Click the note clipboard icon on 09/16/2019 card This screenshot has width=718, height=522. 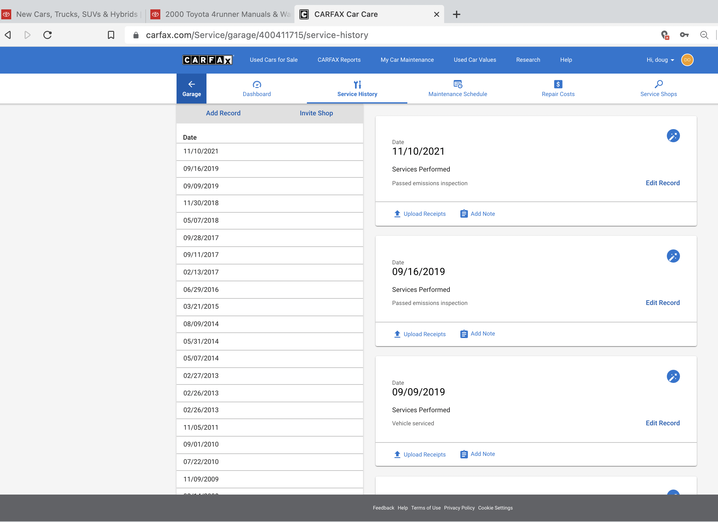464,334
